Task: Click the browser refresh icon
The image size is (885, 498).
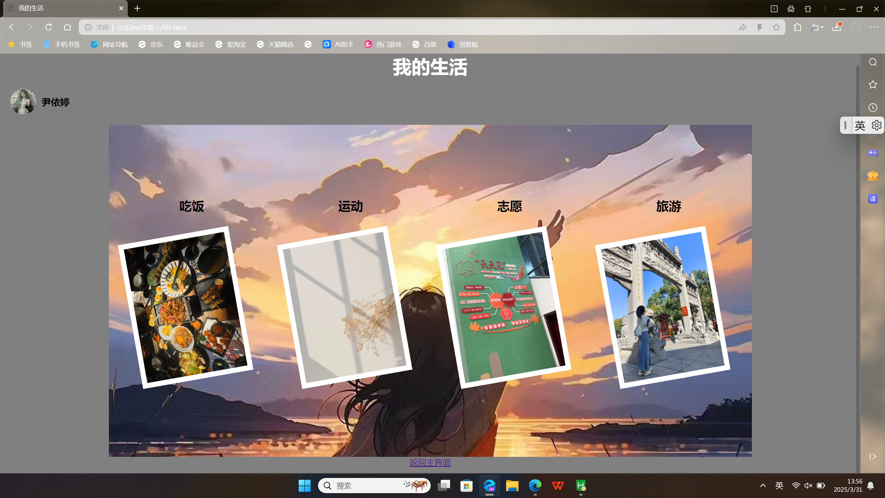Action: 48,27
